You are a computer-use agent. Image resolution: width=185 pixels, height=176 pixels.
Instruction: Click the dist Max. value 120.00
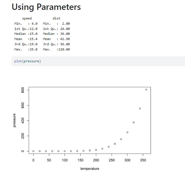pyautogui.click(x=64, y=49)
